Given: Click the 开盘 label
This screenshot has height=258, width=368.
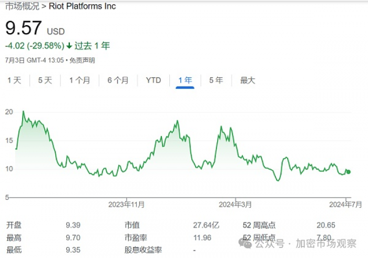Looking at the screenshot, I should [14, 225].
